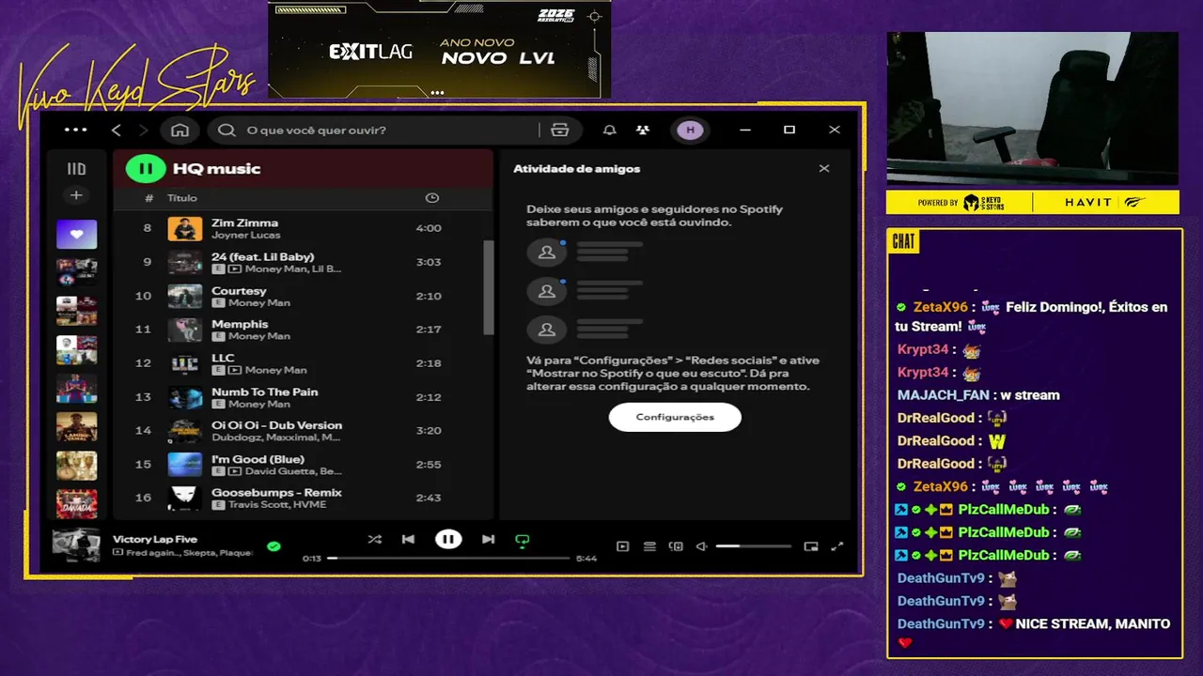Screen dimensions: 1203x676
Task: Open 'Fred again.., Skepta' artist link
Action: (x=189, y=553)
